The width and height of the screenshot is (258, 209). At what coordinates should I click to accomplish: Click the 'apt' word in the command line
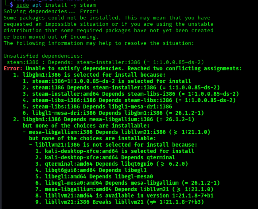[x=37, y=5]
